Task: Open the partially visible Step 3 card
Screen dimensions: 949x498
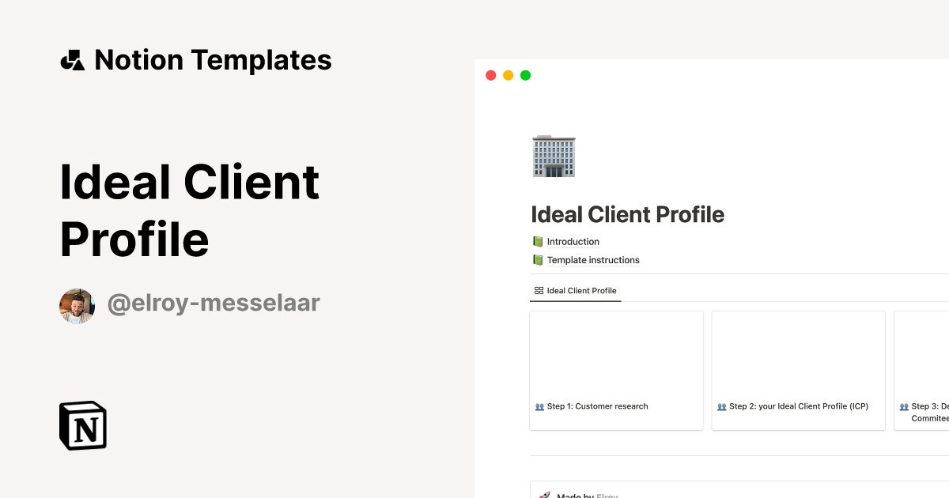Action: point(921,371)
